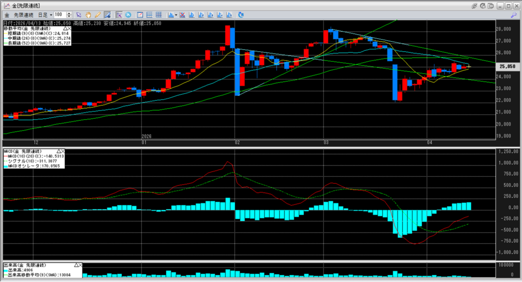The image size is (522, 282).
Task: Maximize the 金[先限連続] chart window
Action: coord(508,6)
